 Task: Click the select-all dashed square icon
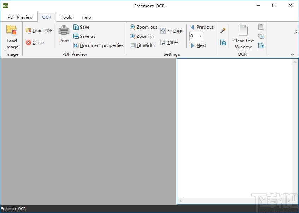tap(261, 27)
